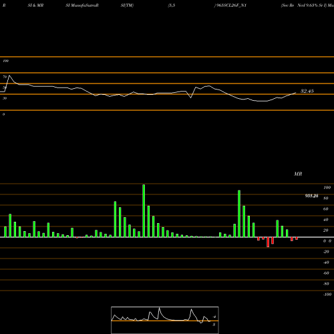Click the RSI line peak near 70
334x334 pixels.
coord(9,75)
